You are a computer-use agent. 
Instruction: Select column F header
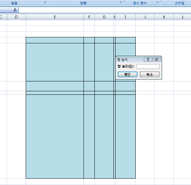(x=89, y=17)
